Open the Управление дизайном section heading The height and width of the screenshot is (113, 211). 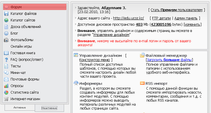point(101,56)
